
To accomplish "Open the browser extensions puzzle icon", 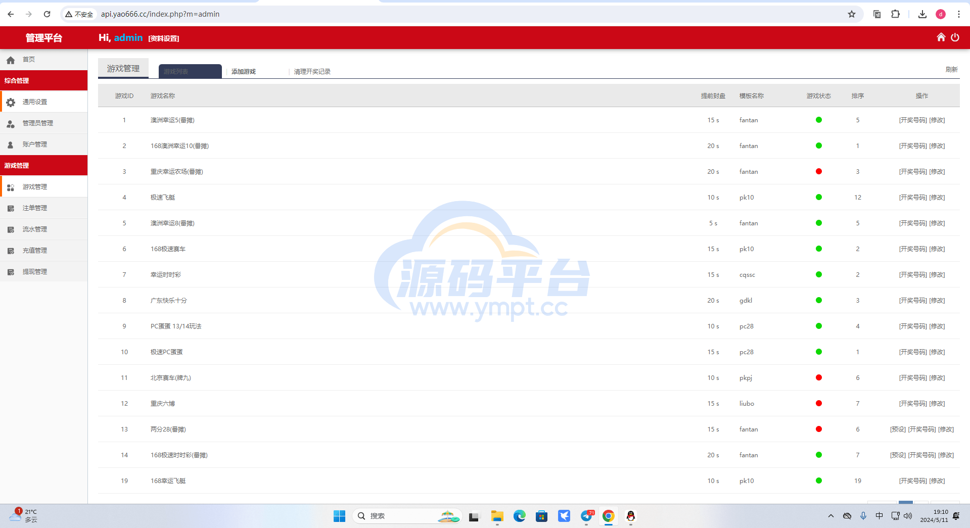I will (895, 14).
